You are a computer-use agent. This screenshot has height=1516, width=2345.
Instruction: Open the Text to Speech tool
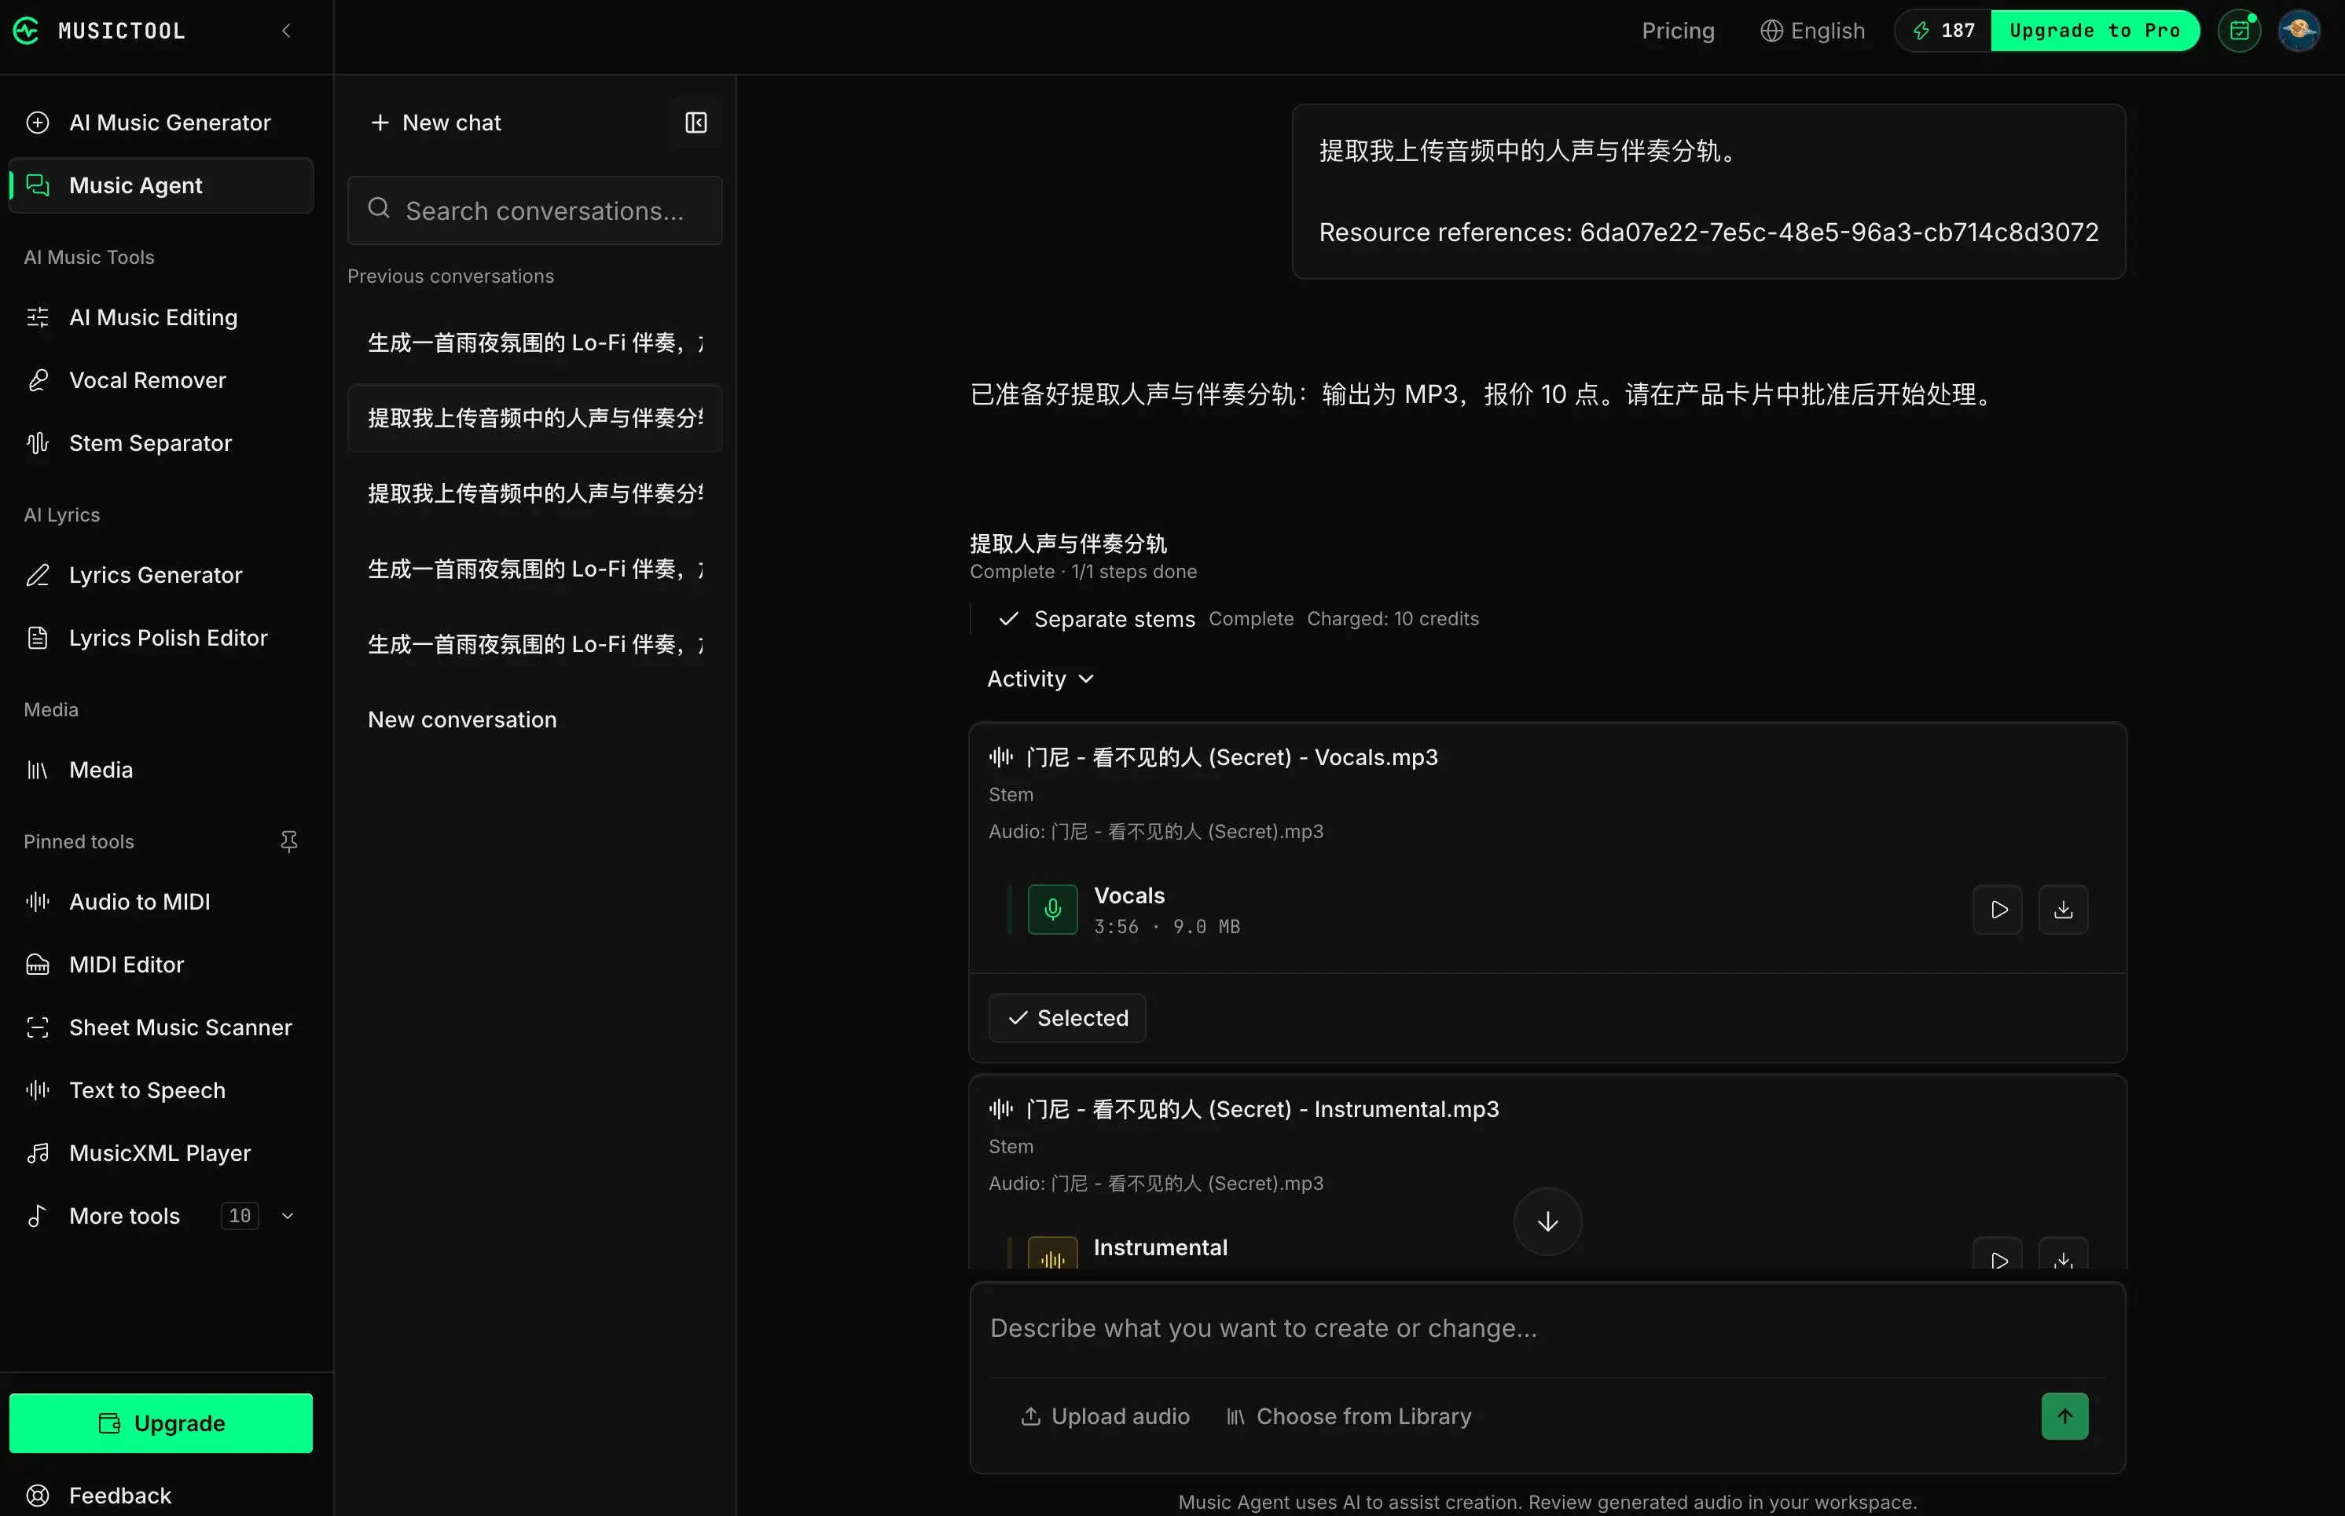162,1091
